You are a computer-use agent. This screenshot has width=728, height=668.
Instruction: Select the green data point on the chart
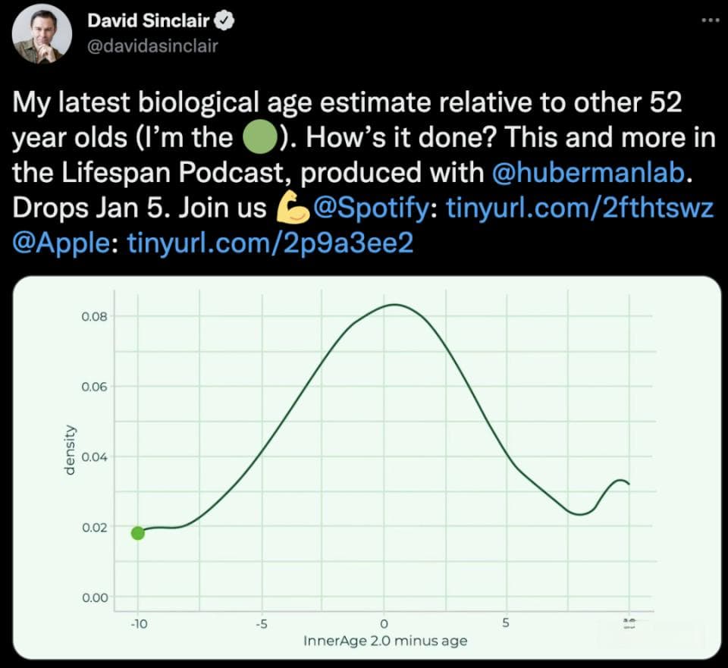(x=137, y=533)
